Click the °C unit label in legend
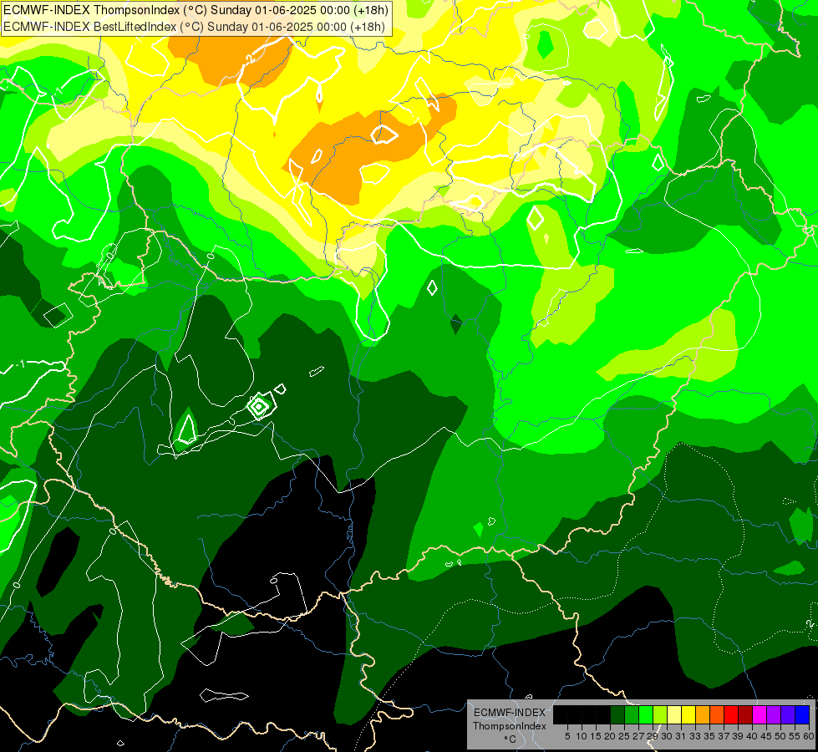The image size is (818, 752). [511, 739]
